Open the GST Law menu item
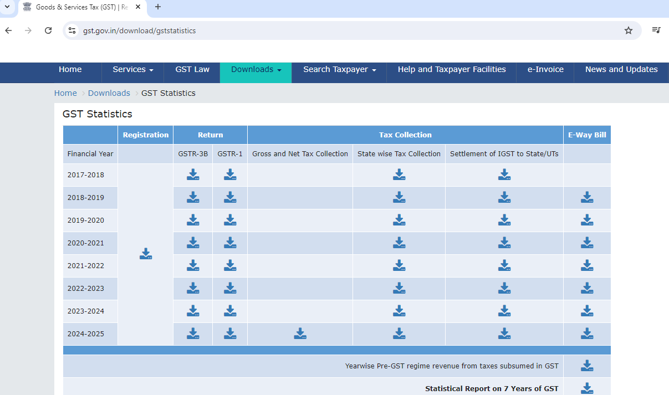669x395 pixels. coord(192,70)
